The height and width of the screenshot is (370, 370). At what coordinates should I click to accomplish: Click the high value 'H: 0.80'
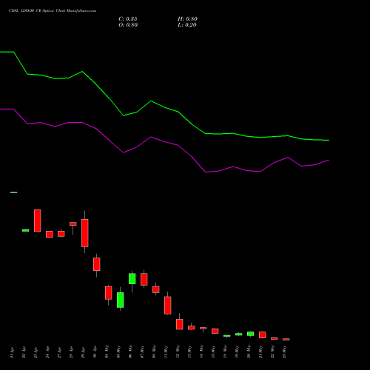point(187,19)
